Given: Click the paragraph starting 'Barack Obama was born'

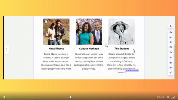Looking at the screenshot, I should (56, 61).
